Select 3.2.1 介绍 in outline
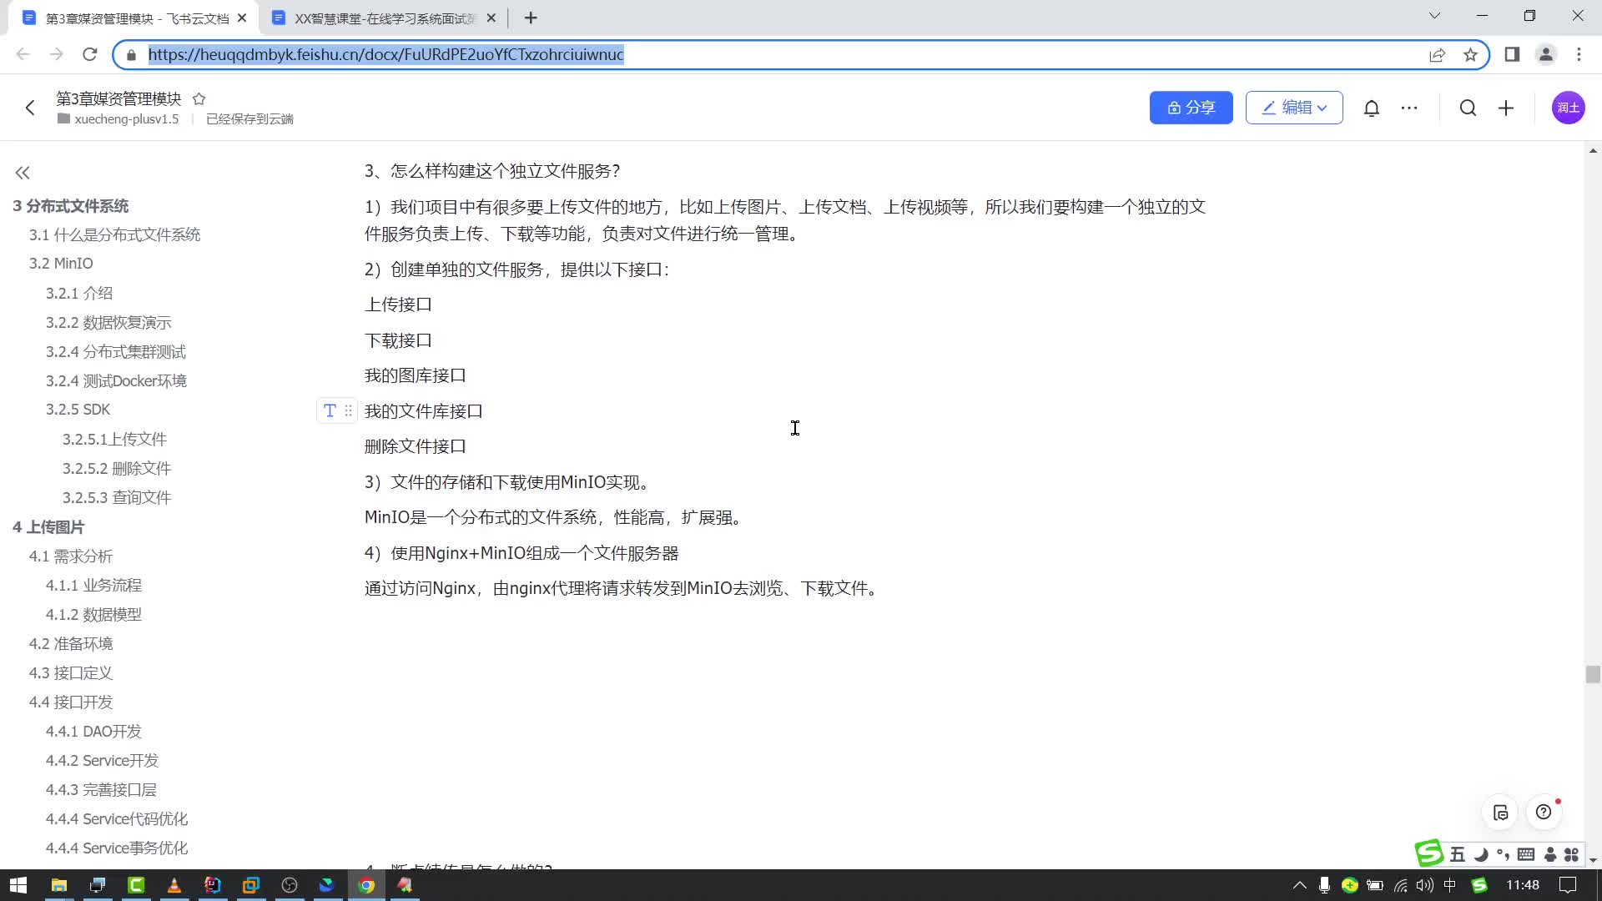Image resolution: width=1602 pixels, height=901 pixels. [x=79, y=293]
